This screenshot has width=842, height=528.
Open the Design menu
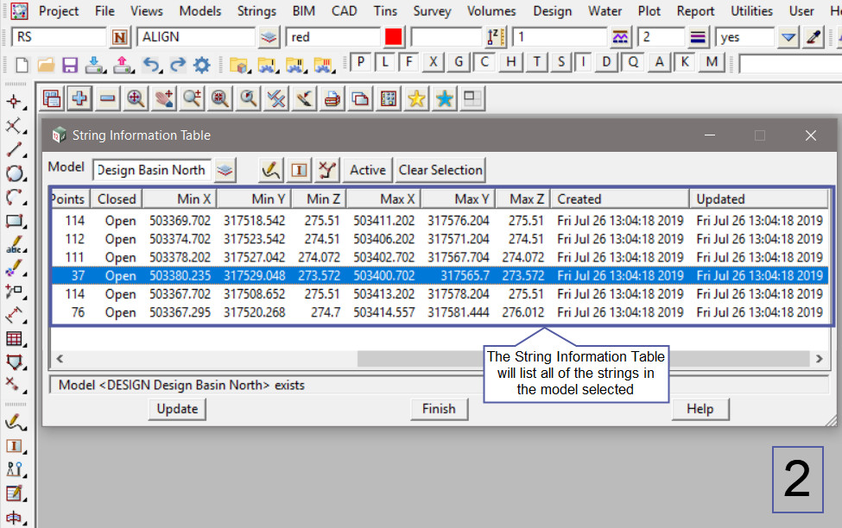click(x=552, y=11)
